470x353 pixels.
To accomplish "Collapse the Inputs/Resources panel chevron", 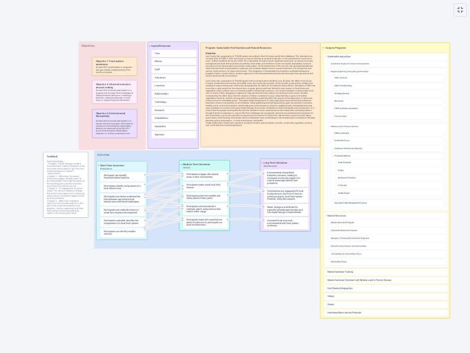I will tap(150, 46).
